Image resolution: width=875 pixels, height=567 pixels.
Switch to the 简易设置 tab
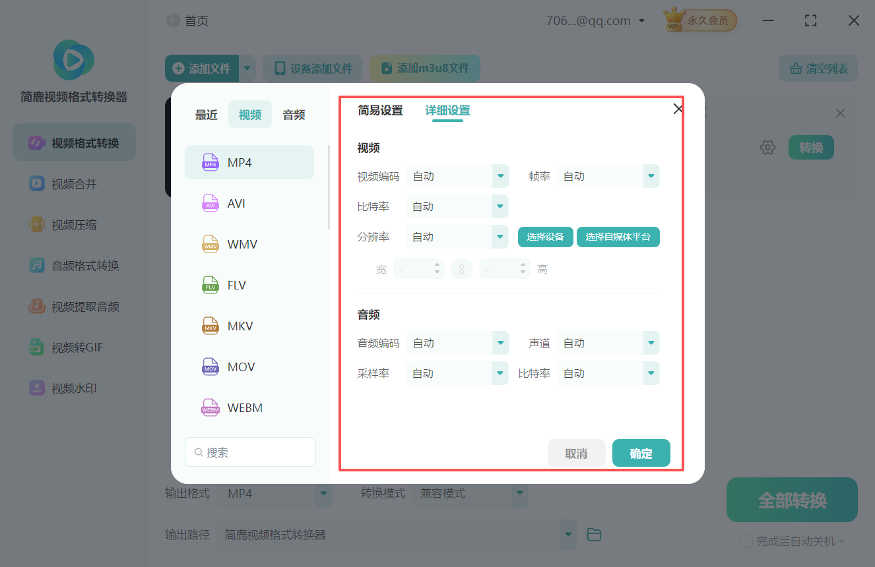(380, 111)
